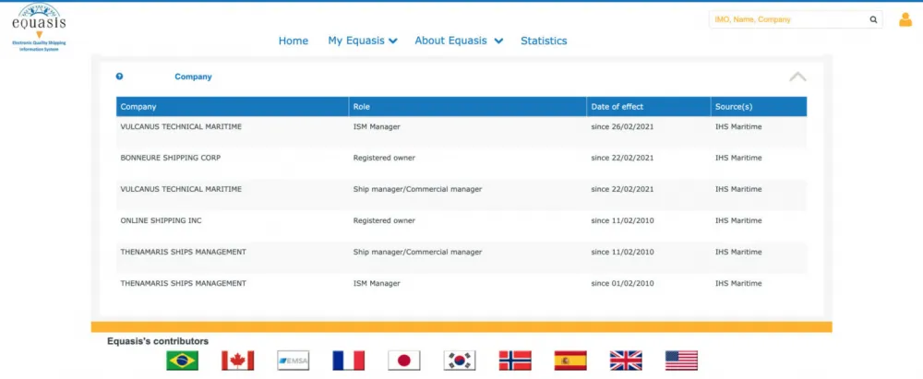Click the Company help question-mark icon

point(119,77)
